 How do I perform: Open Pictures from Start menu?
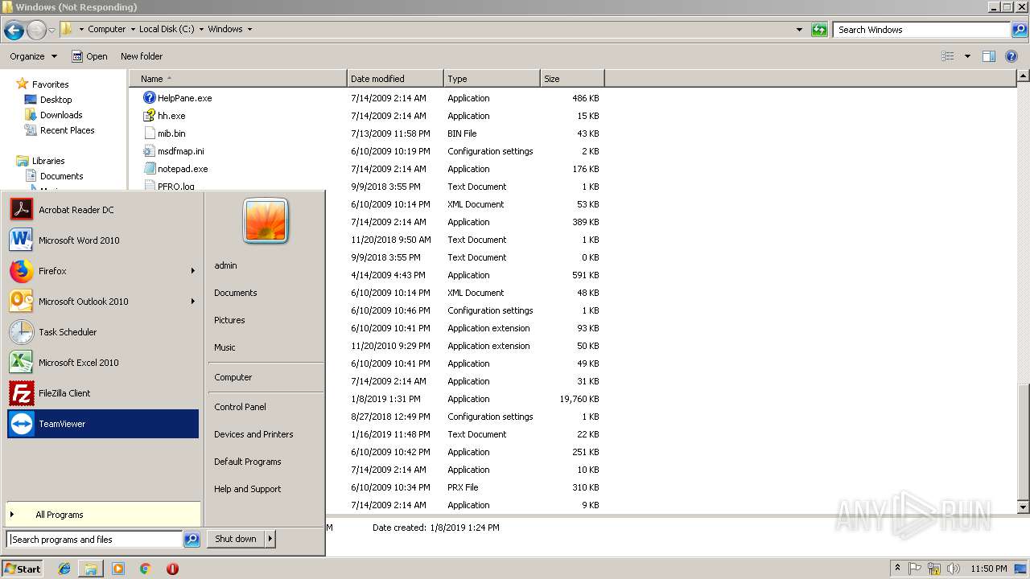click(229, 320)
